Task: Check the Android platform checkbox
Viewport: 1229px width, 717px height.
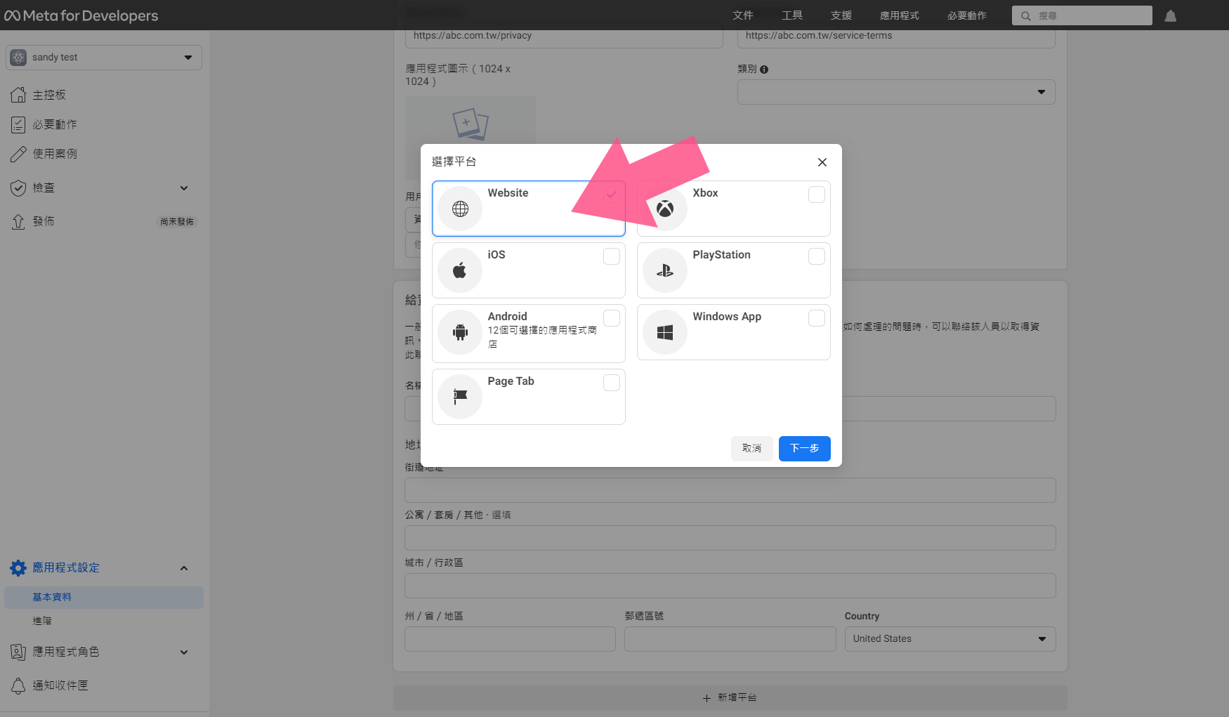Action: pyautogui.click(x=612, y=318)
